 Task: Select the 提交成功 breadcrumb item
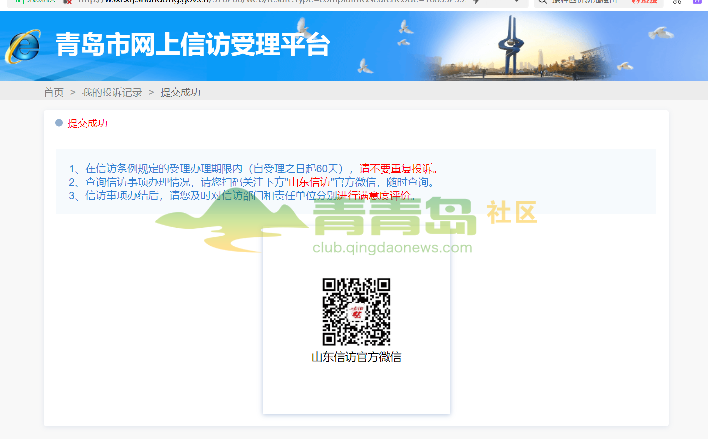pyautogui.click(x=180, y=92)
